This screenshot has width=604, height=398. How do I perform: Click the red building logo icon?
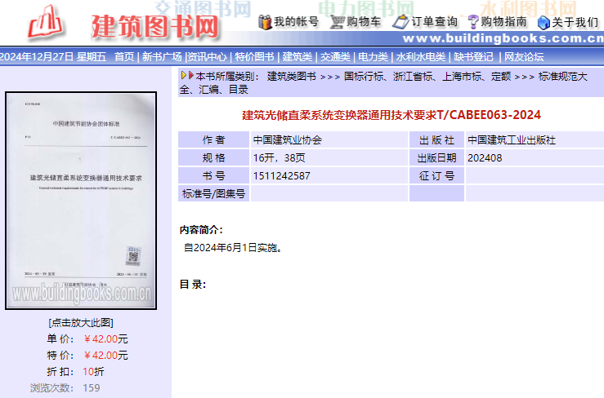coord(45,23)
